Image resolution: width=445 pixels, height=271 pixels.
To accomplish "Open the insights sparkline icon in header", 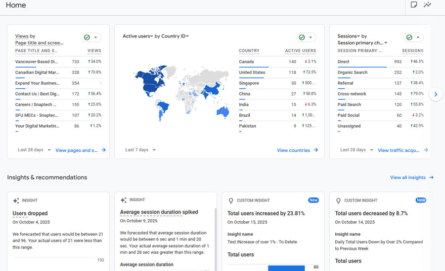I will coord(427,4).
